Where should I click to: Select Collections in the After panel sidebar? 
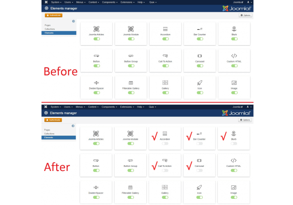click(49, 133)
